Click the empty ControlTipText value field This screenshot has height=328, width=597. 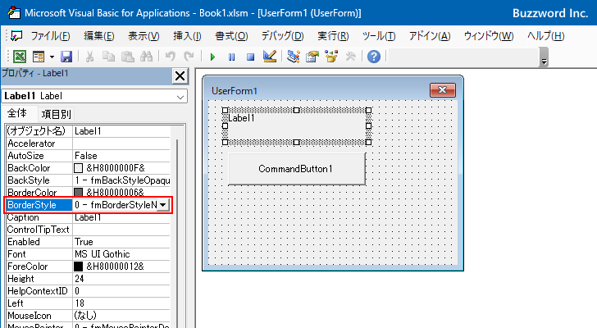pyautogui.click(x=121, y=230)
